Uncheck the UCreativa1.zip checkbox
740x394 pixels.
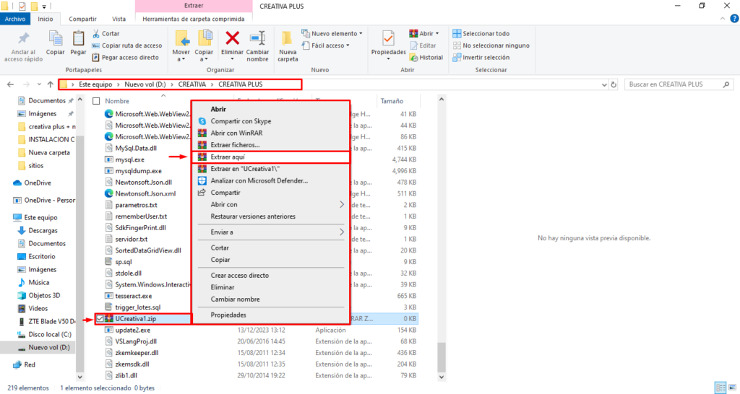(x=100, y=319)
